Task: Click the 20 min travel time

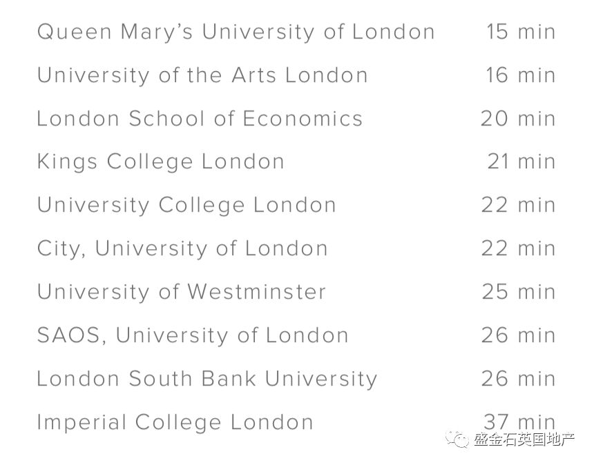Action: pos(518,119)
